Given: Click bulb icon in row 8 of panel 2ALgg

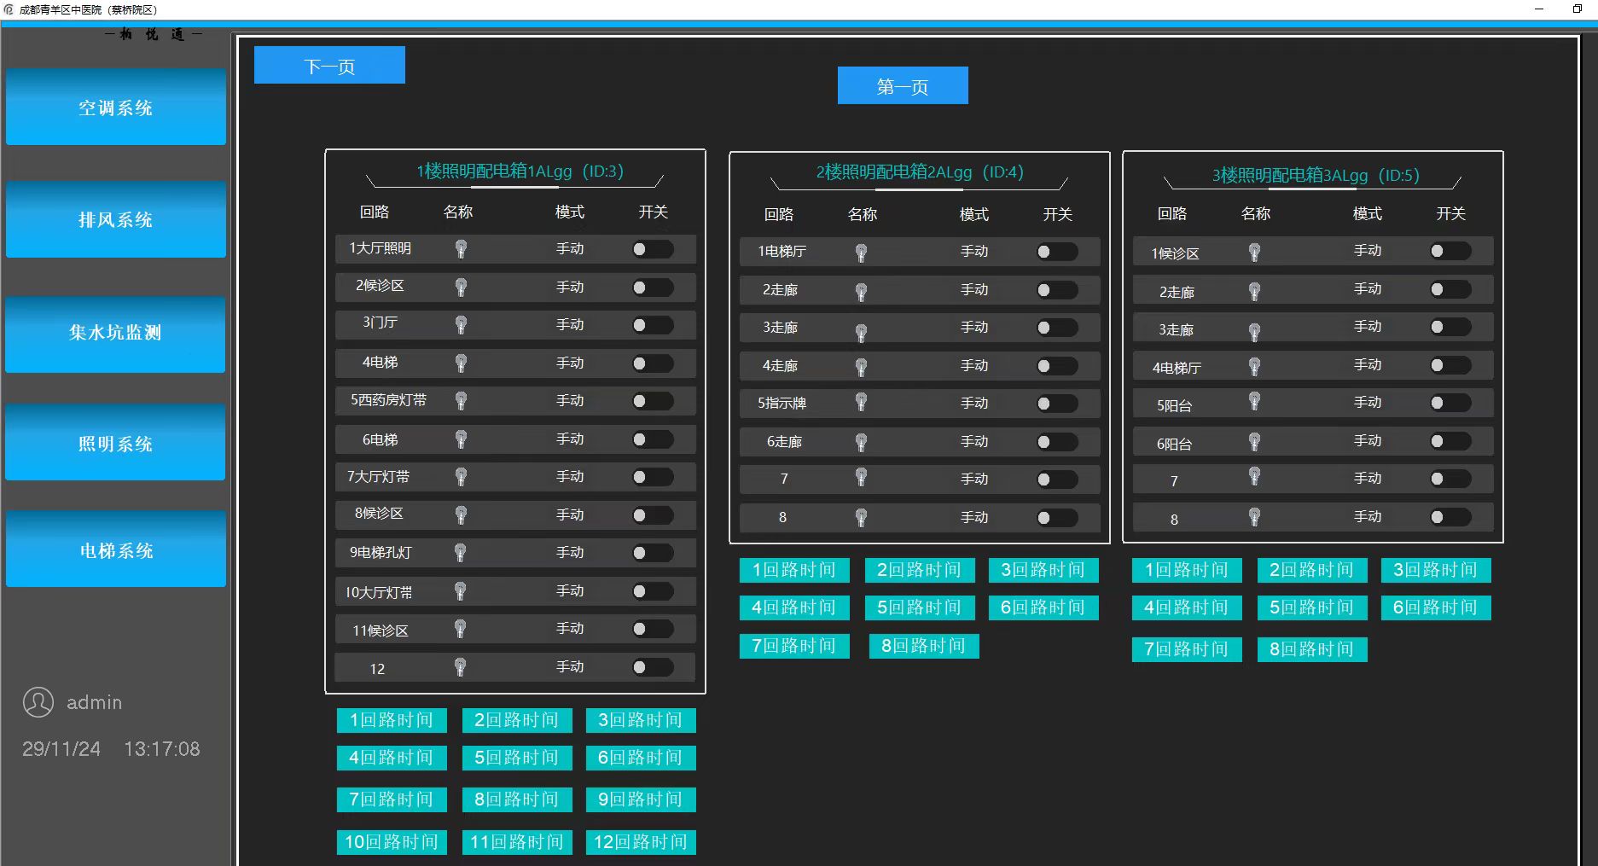Looking at the screenshot, I should (x=861, y=517).
